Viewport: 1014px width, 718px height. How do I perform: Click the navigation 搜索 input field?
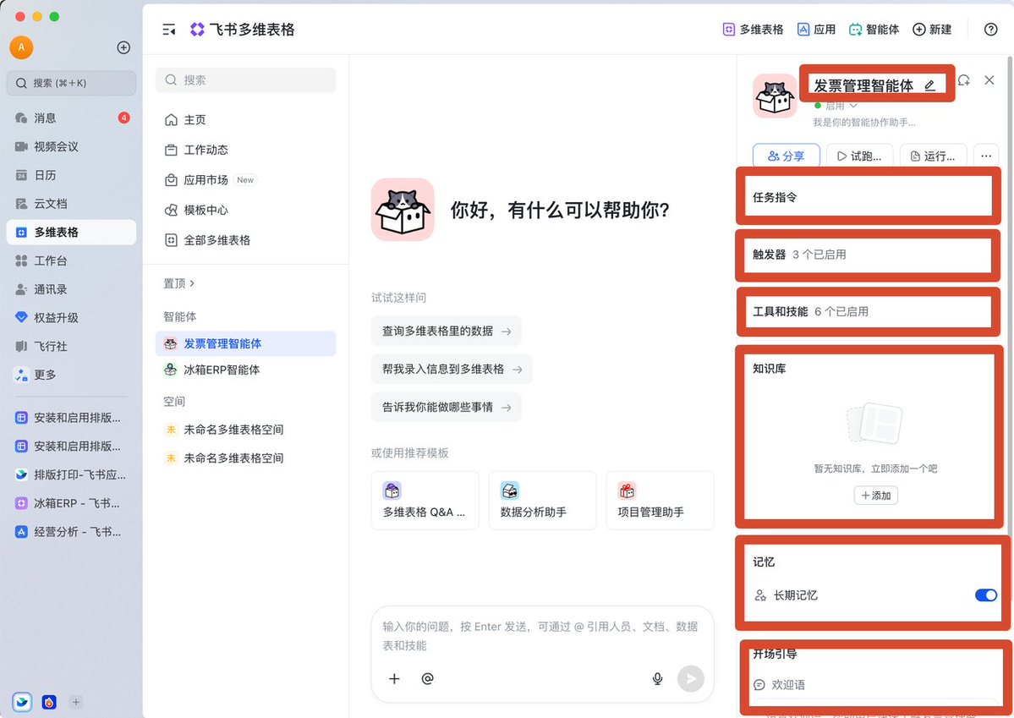246,79
